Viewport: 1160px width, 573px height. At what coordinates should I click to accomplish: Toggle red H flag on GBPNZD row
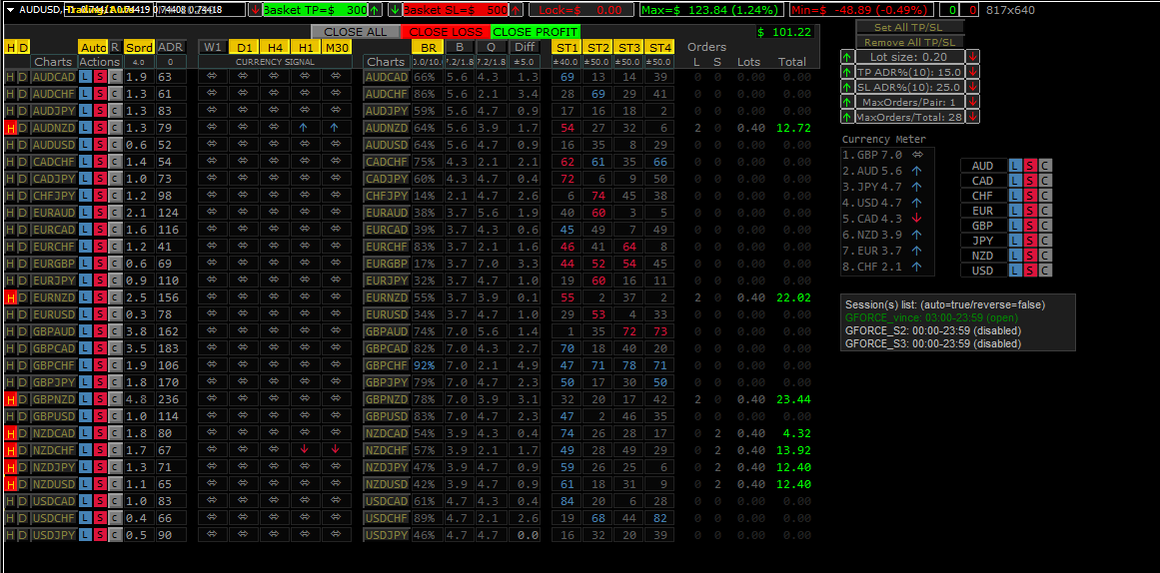10,399
